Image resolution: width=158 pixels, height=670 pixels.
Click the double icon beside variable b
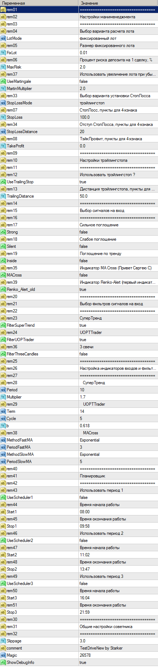(3, 426)
